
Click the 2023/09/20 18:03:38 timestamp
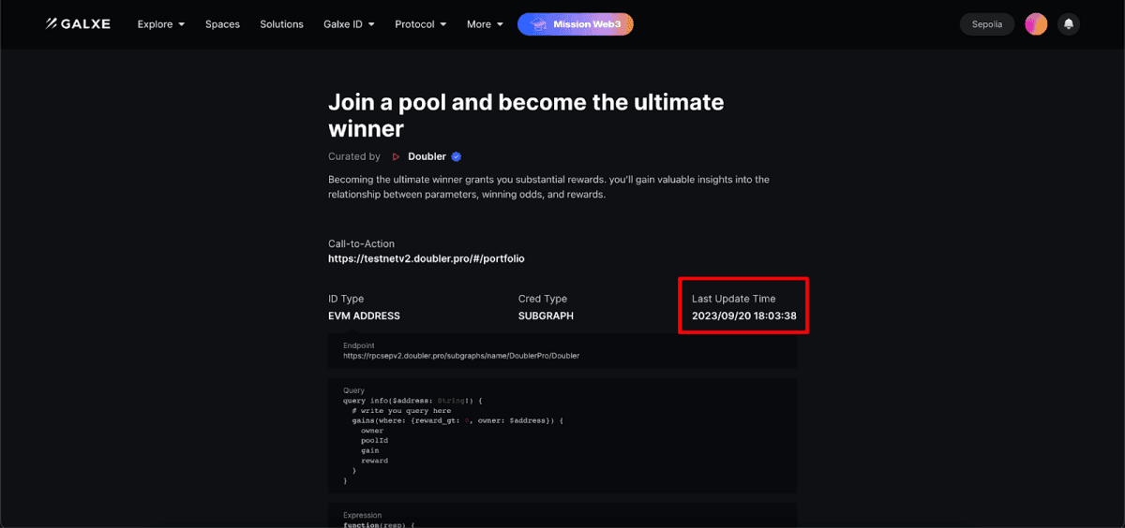coord(744,316)
